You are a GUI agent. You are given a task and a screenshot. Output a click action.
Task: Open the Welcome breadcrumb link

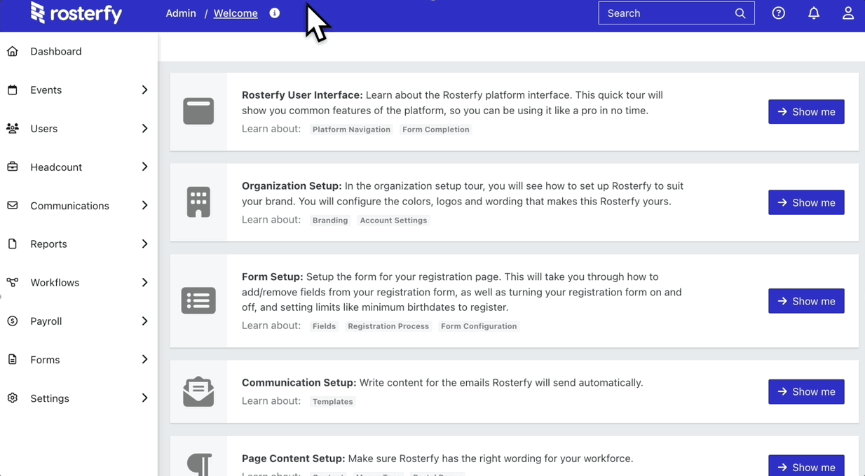(236, 13)
